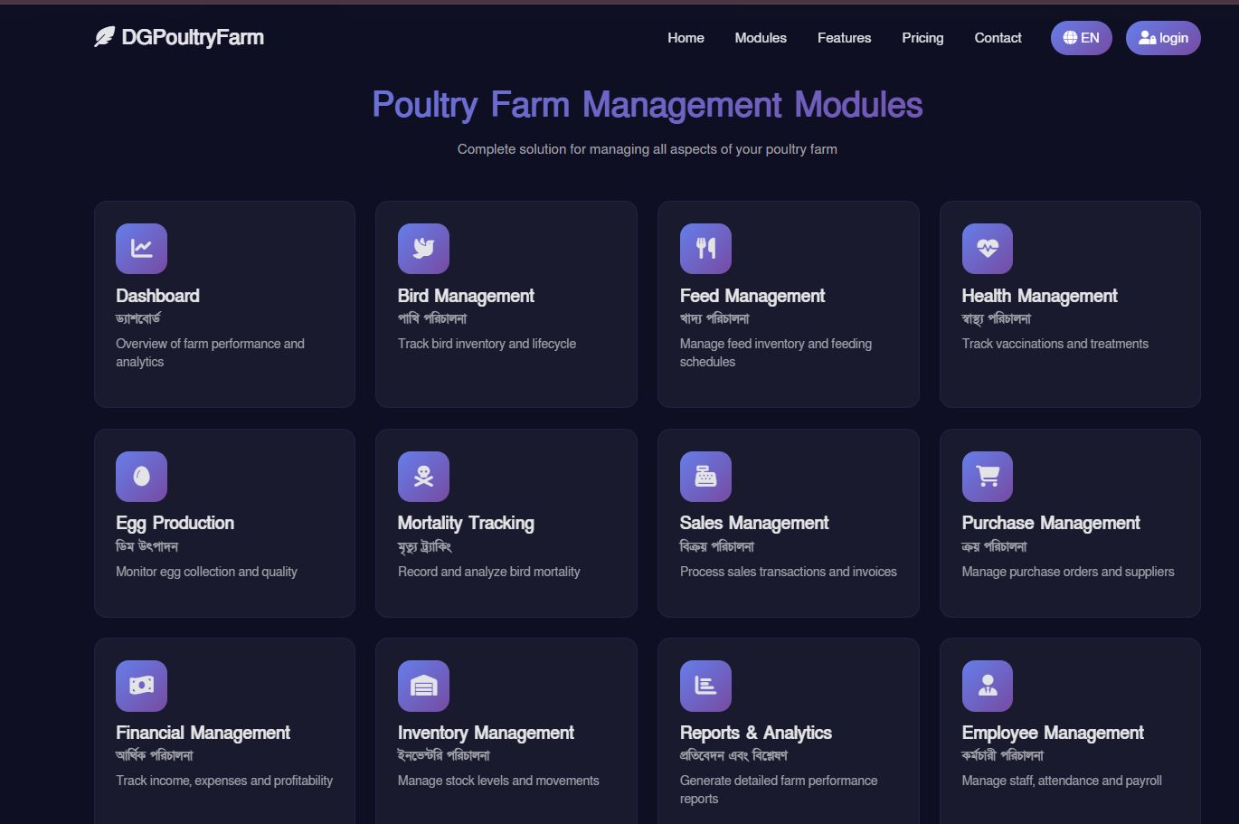The height and width of the screenshot is (824, 1239).
Task: Click the Financial Management money icon
Action: tap(141, 686)
